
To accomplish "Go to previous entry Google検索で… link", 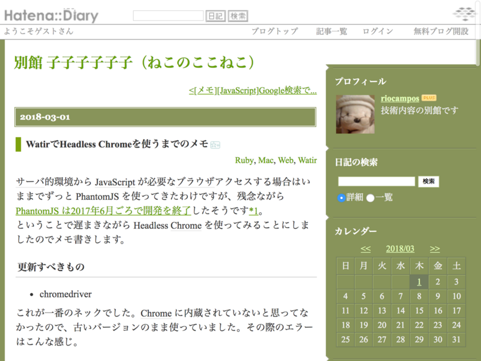I will pyautogui.click(x=253, y=90).
